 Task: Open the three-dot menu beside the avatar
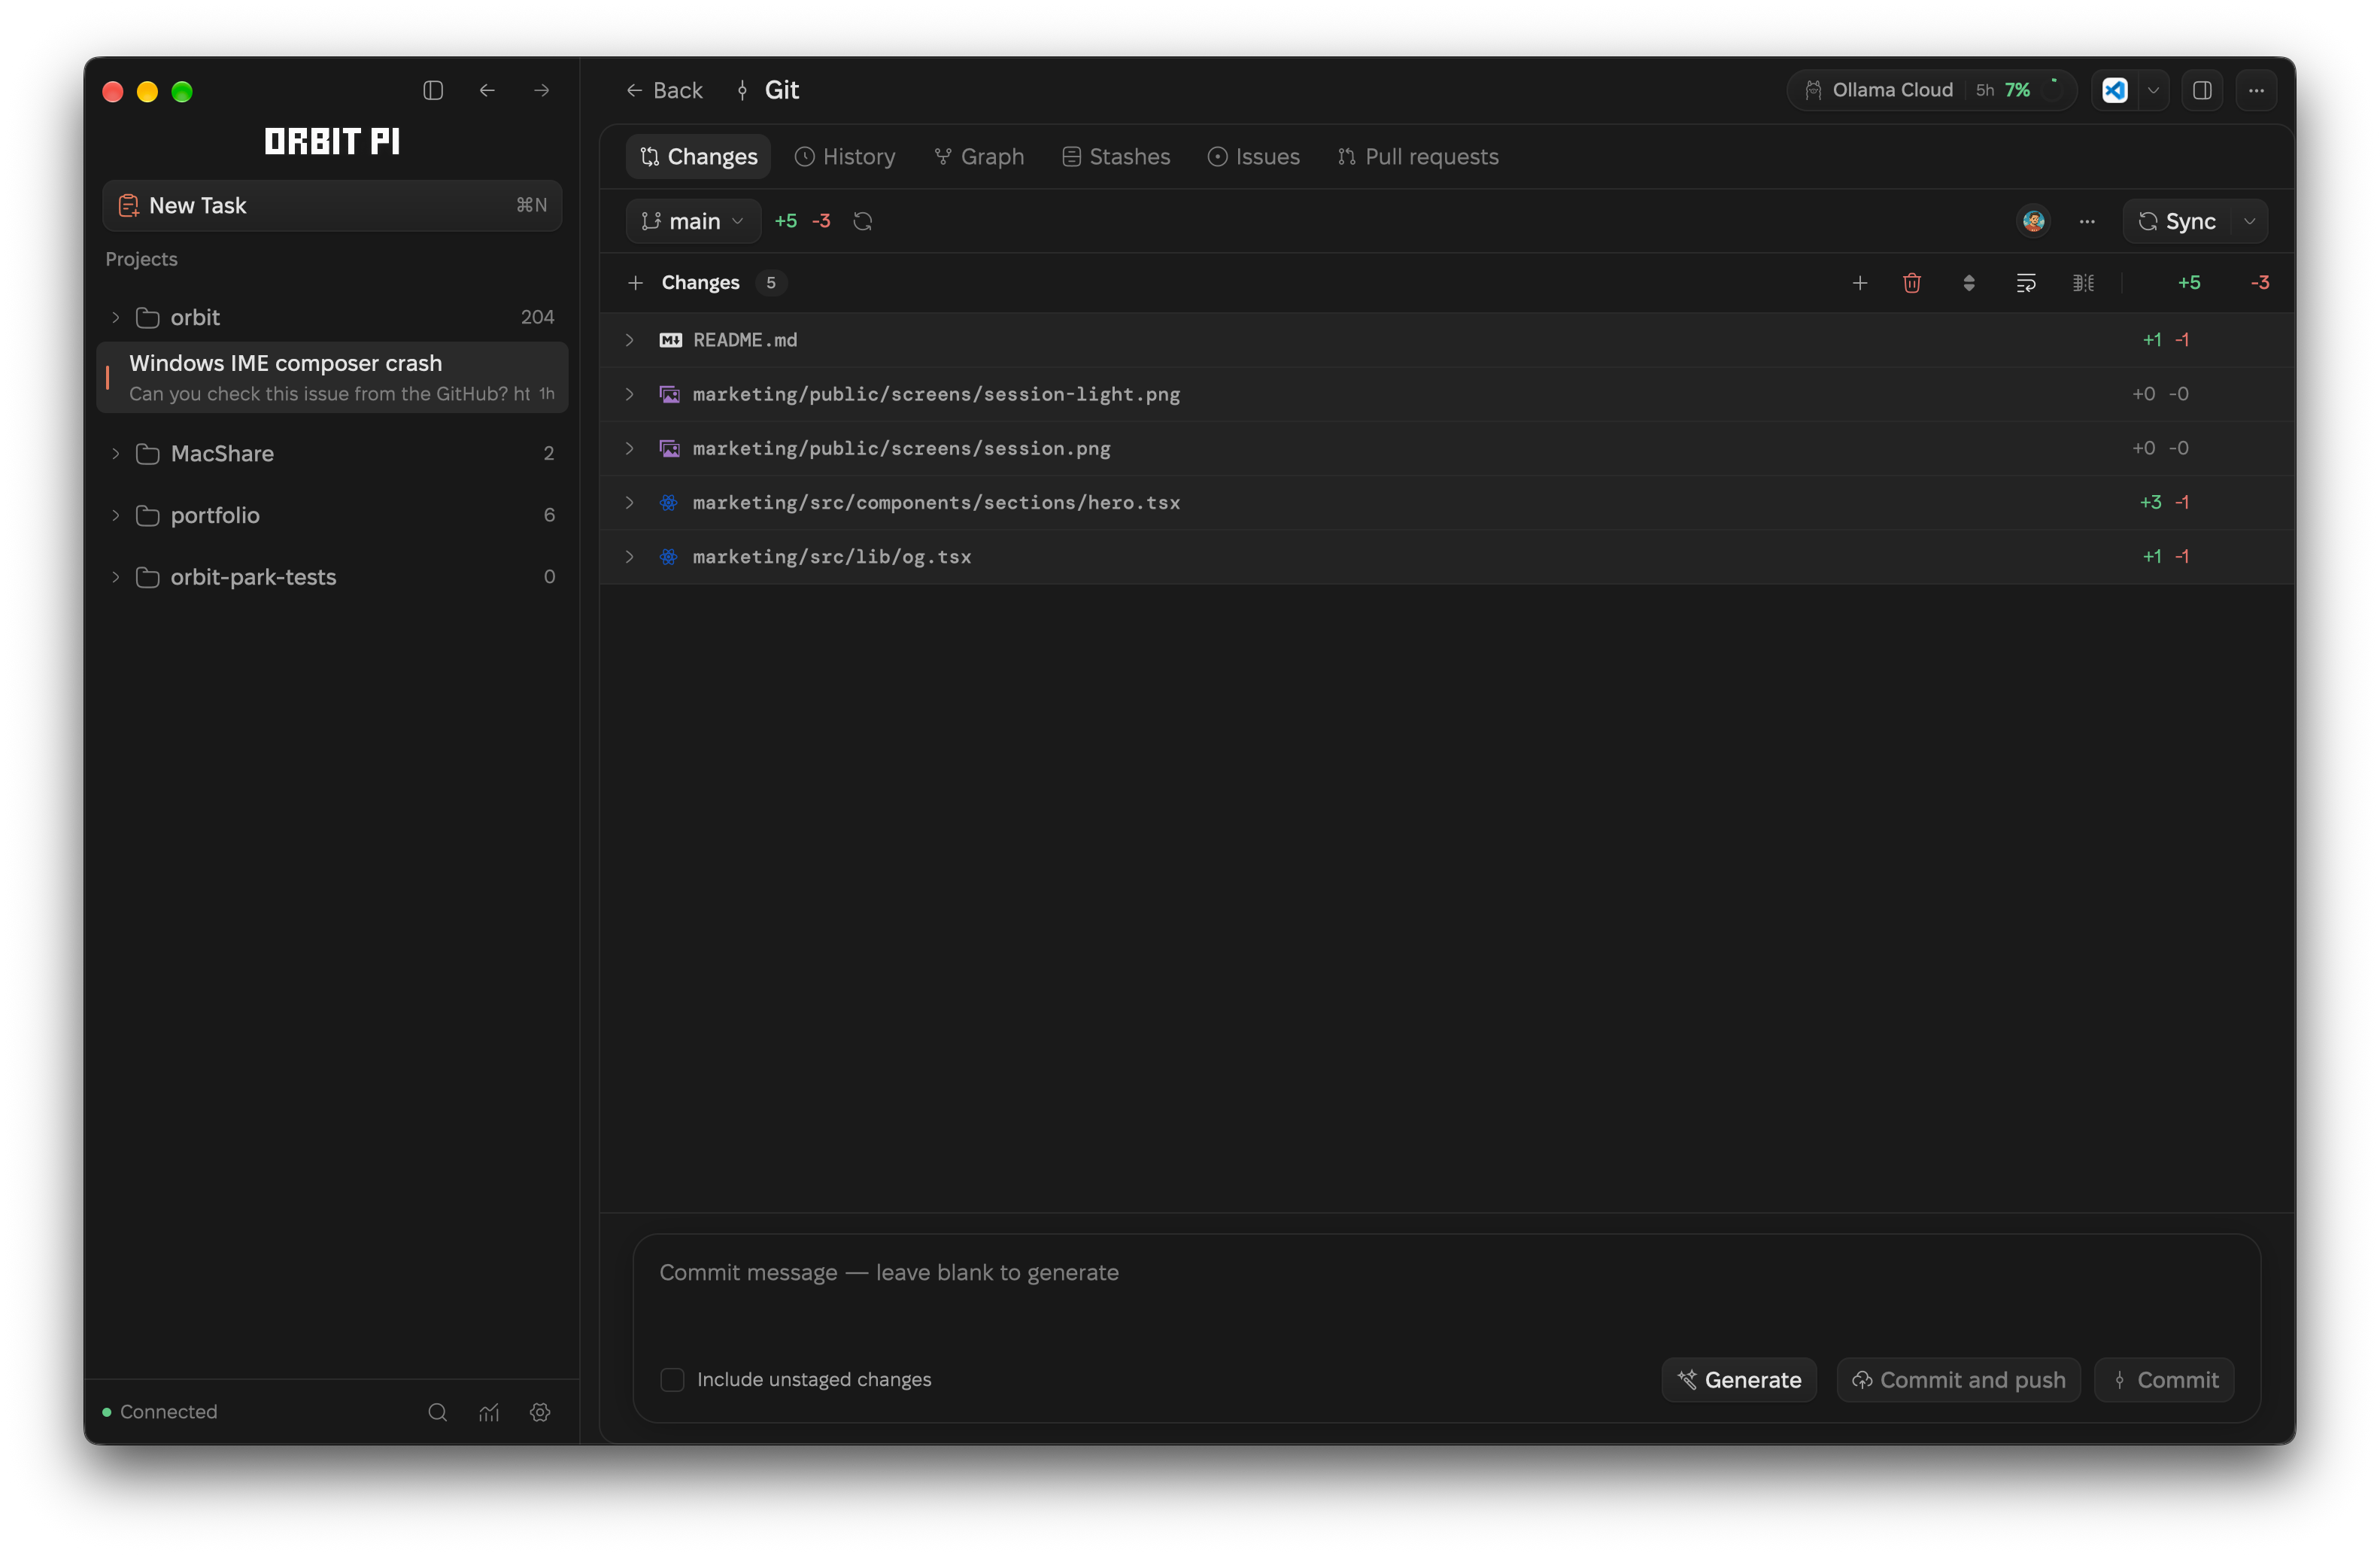2087,222
